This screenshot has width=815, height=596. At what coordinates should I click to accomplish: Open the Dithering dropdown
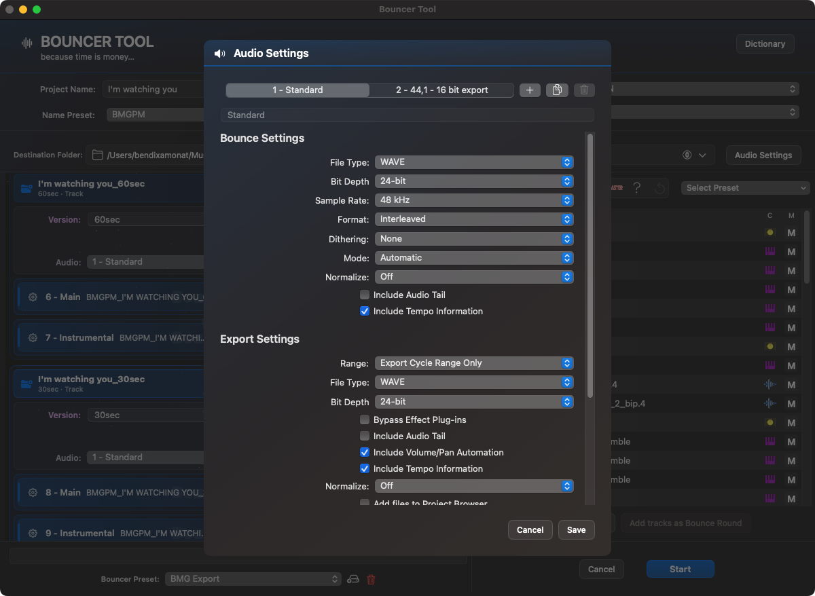[x=474, y=239]
